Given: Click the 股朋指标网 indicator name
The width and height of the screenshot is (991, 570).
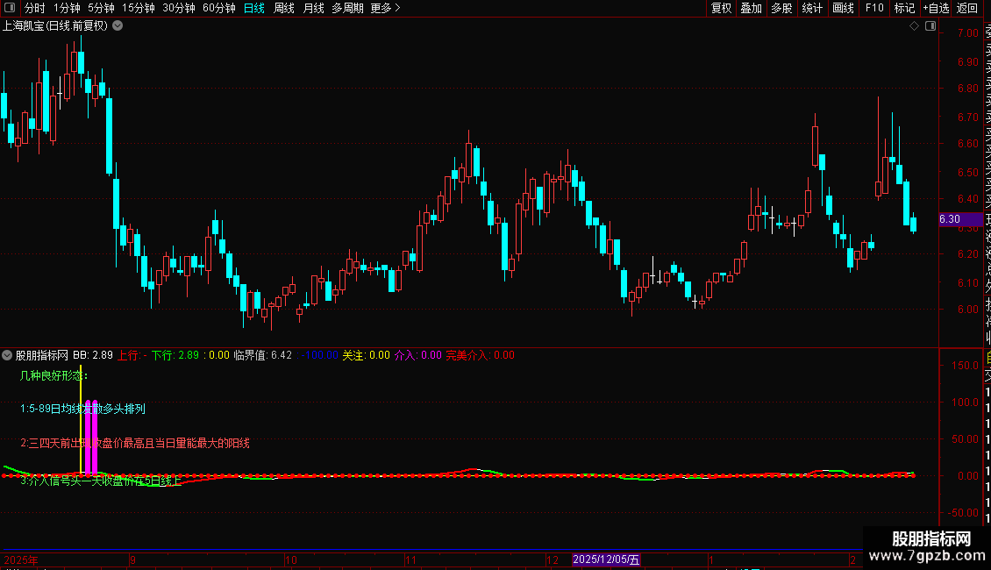Looking at the screenshot, I should [42, 355].
